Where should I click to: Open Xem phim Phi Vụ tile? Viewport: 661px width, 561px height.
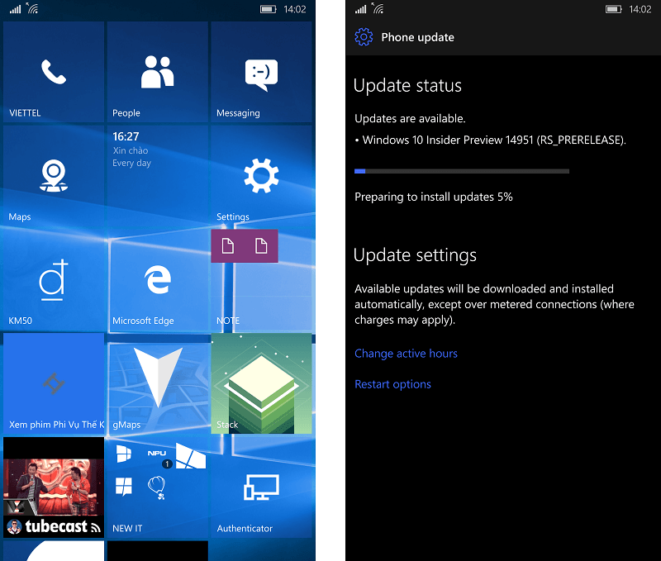tap(54, 383)
